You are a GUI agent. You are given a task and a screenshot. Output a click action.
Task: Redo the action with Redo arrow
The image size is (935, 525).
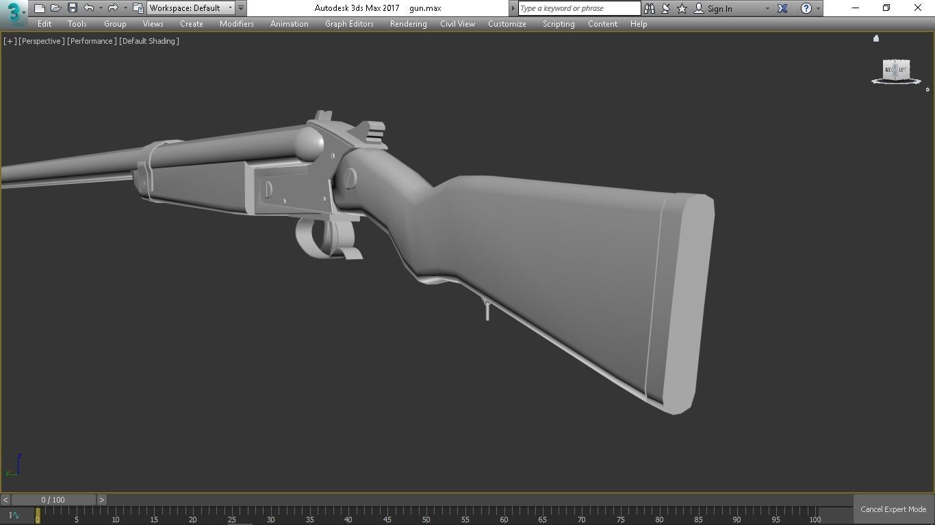point(113,8)
